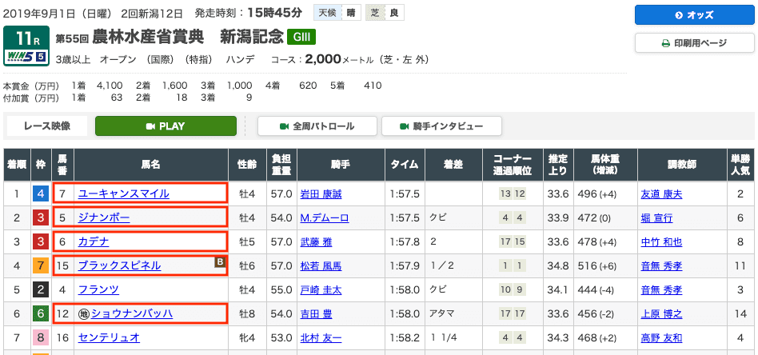Open trainer 音無 秀孝 in フランツ row

click(661, 289)
